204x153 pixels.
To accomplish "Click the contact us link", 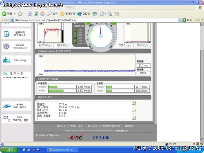I will pos(121,131).
